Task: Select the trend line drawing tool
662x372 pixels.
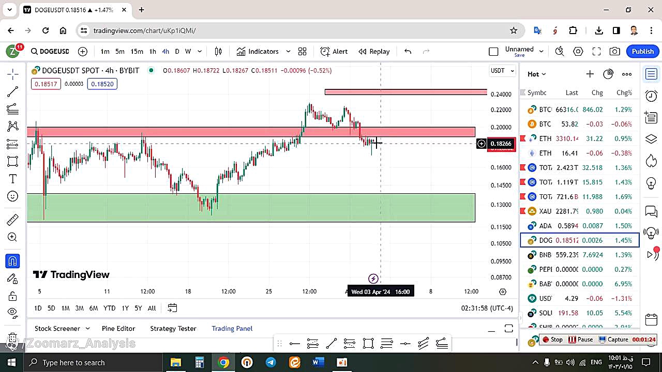Action: click(13, 92)
